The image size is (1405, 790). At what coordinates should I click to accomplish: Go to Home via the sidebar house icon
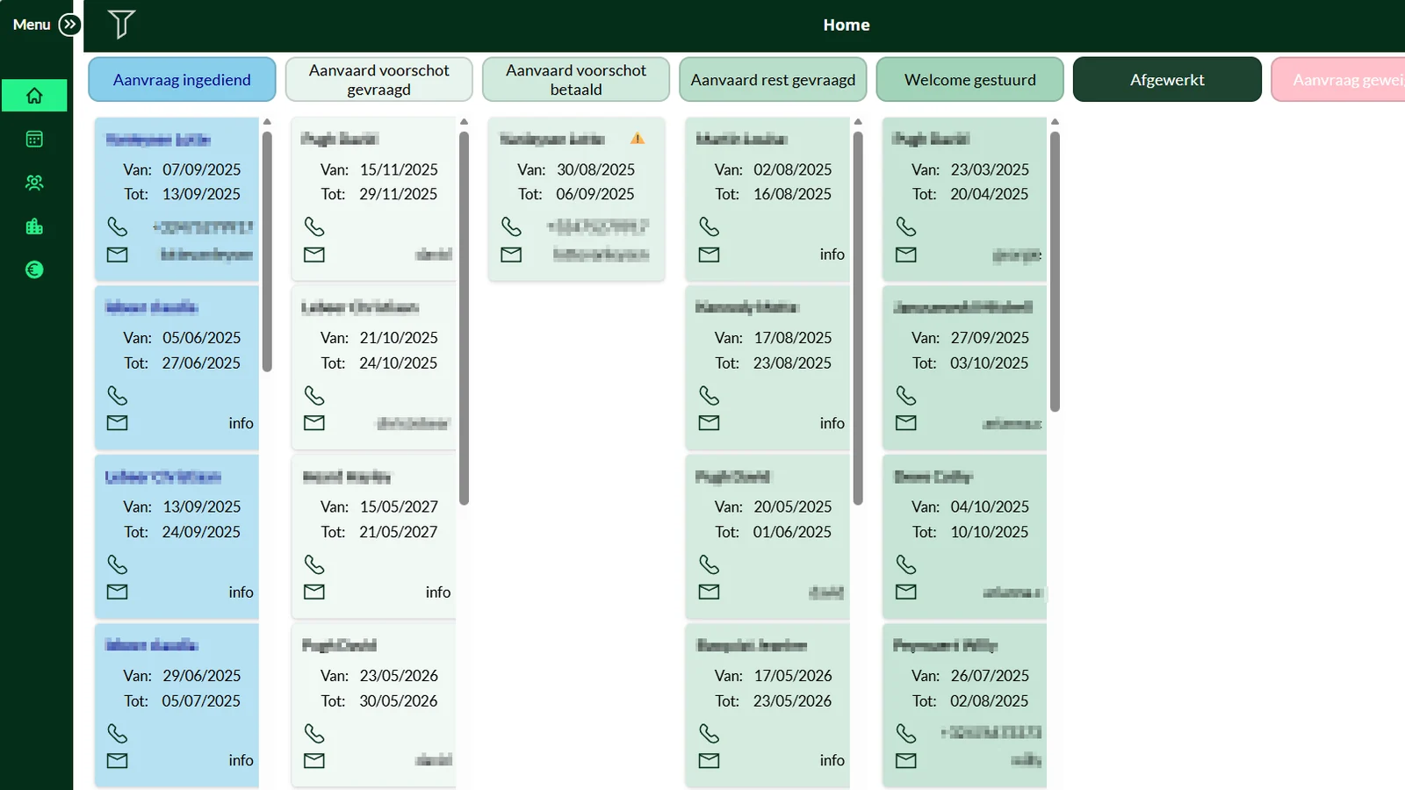tap(34, 96)
